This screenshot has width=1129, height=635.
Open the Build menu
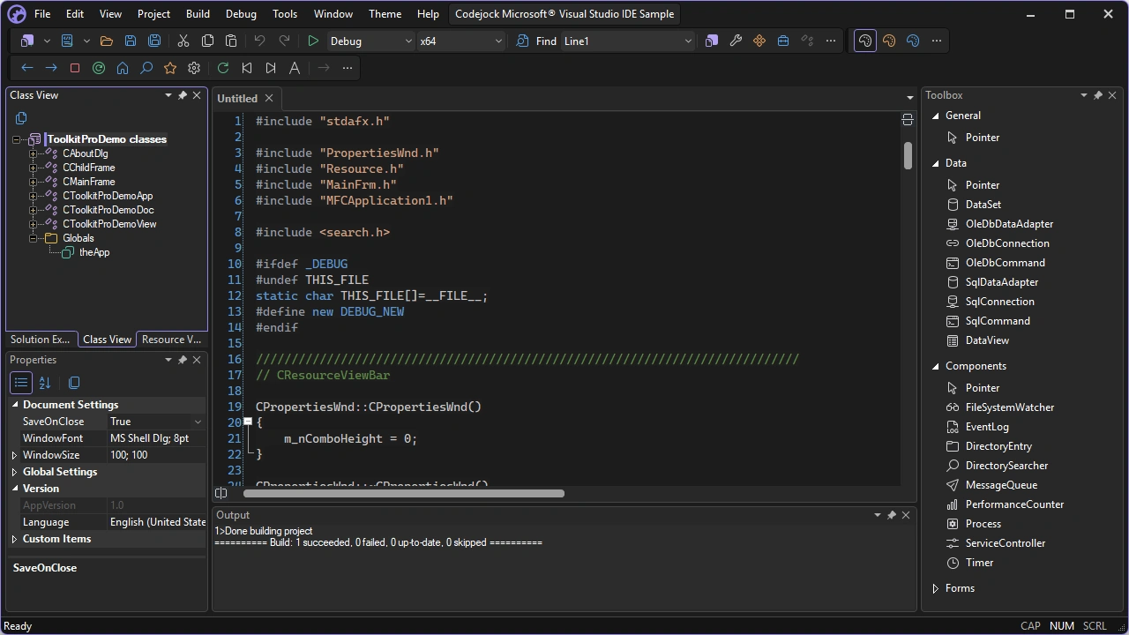(x=198, y=14)
